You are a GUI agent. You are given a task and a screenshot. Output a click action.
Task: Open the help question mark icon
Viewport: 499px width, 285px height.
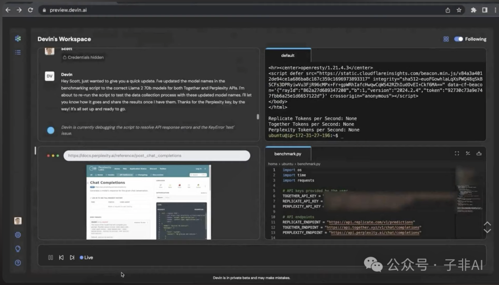tap(18, 263)
